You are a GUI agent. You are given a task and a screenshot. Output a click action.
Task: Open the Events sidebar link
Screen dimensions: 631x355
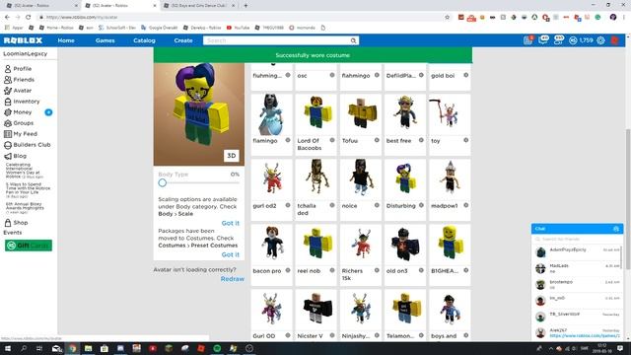13,233
